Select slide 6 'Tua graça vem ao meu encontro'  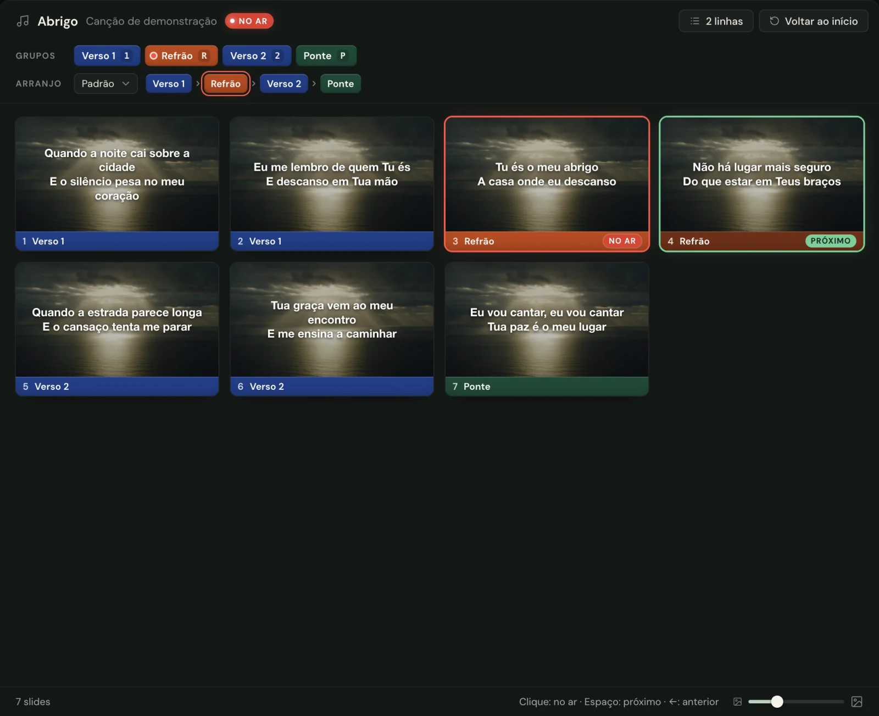(x=332, y=329)
